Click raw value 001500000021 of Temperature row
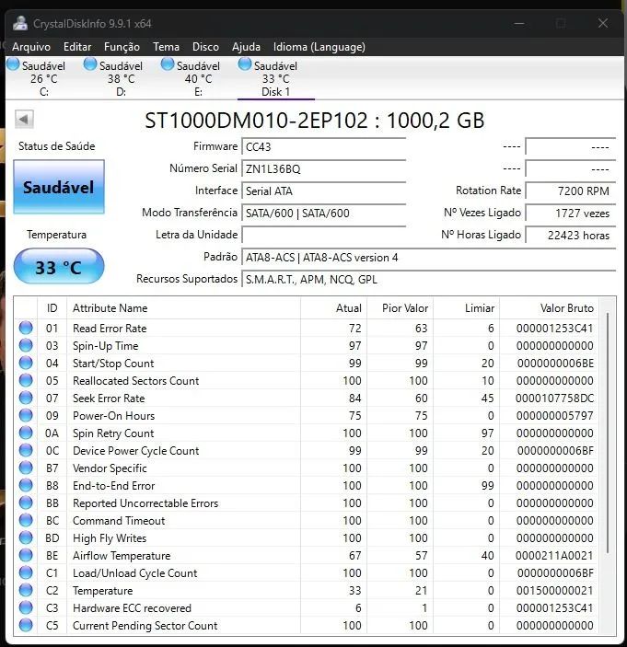 [x=555, y=591]
